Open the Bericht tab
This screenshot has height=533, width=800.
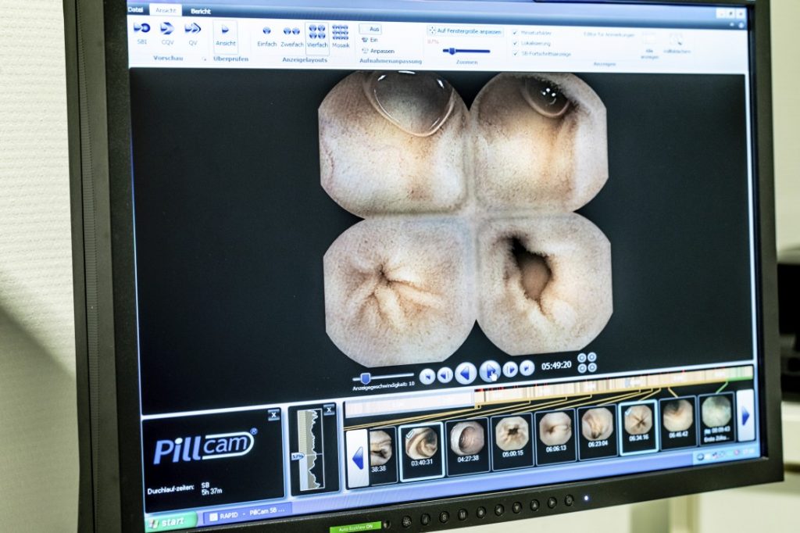pyautogui.click(x=201, y=11)
